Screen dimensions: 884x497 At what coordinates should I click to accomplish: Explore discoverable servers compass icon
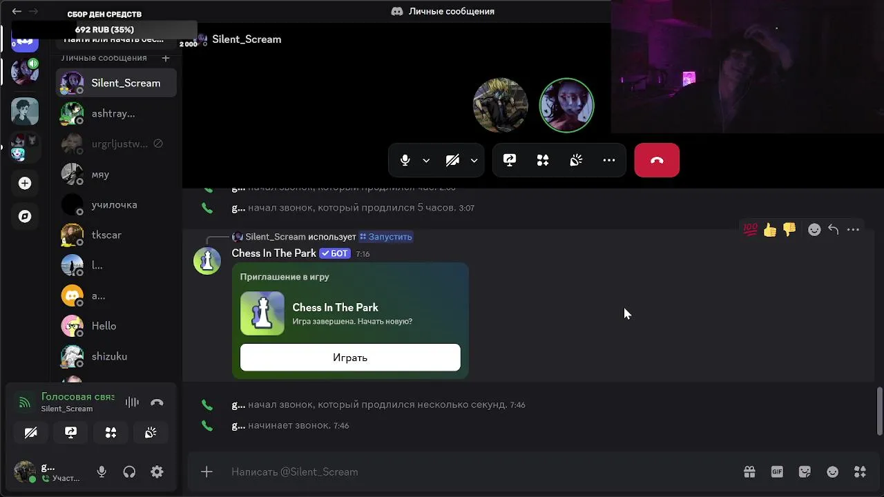(25, 216)
